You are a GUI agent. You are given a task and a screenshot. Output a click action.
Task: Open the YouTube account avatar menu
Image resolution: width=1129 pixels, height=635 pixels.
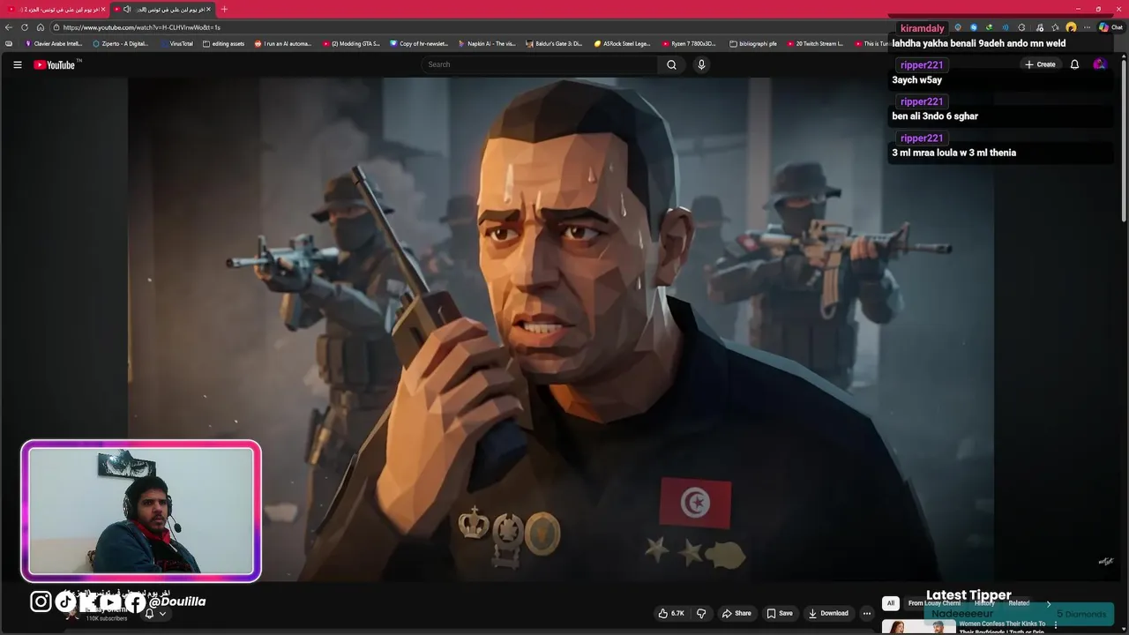pyautogui.click(x=1099, y=64)
